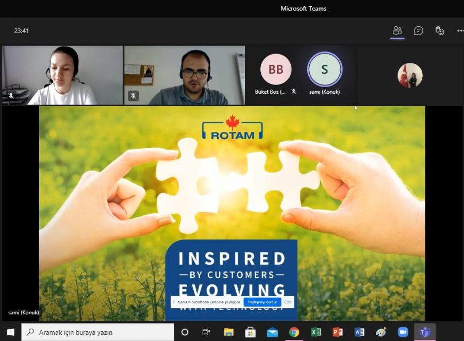Launch Google Chrome from the taskbar
The image size is (464, 341).
pos(294,332)
